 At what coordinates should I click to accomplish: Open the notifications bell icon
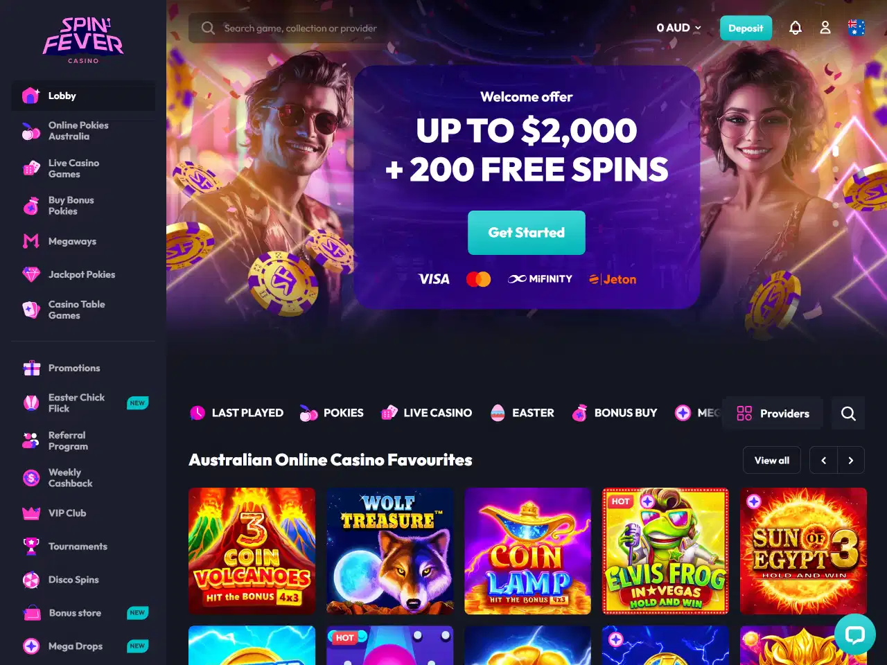point(796,28)
